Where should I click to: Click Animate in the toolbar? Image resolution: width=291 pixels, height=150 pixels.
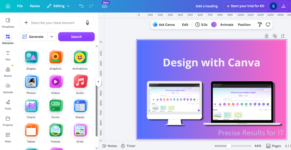[226, 25]
